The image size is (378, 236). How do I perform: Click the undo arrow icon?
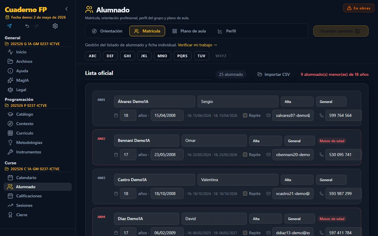tap(27, 26)
